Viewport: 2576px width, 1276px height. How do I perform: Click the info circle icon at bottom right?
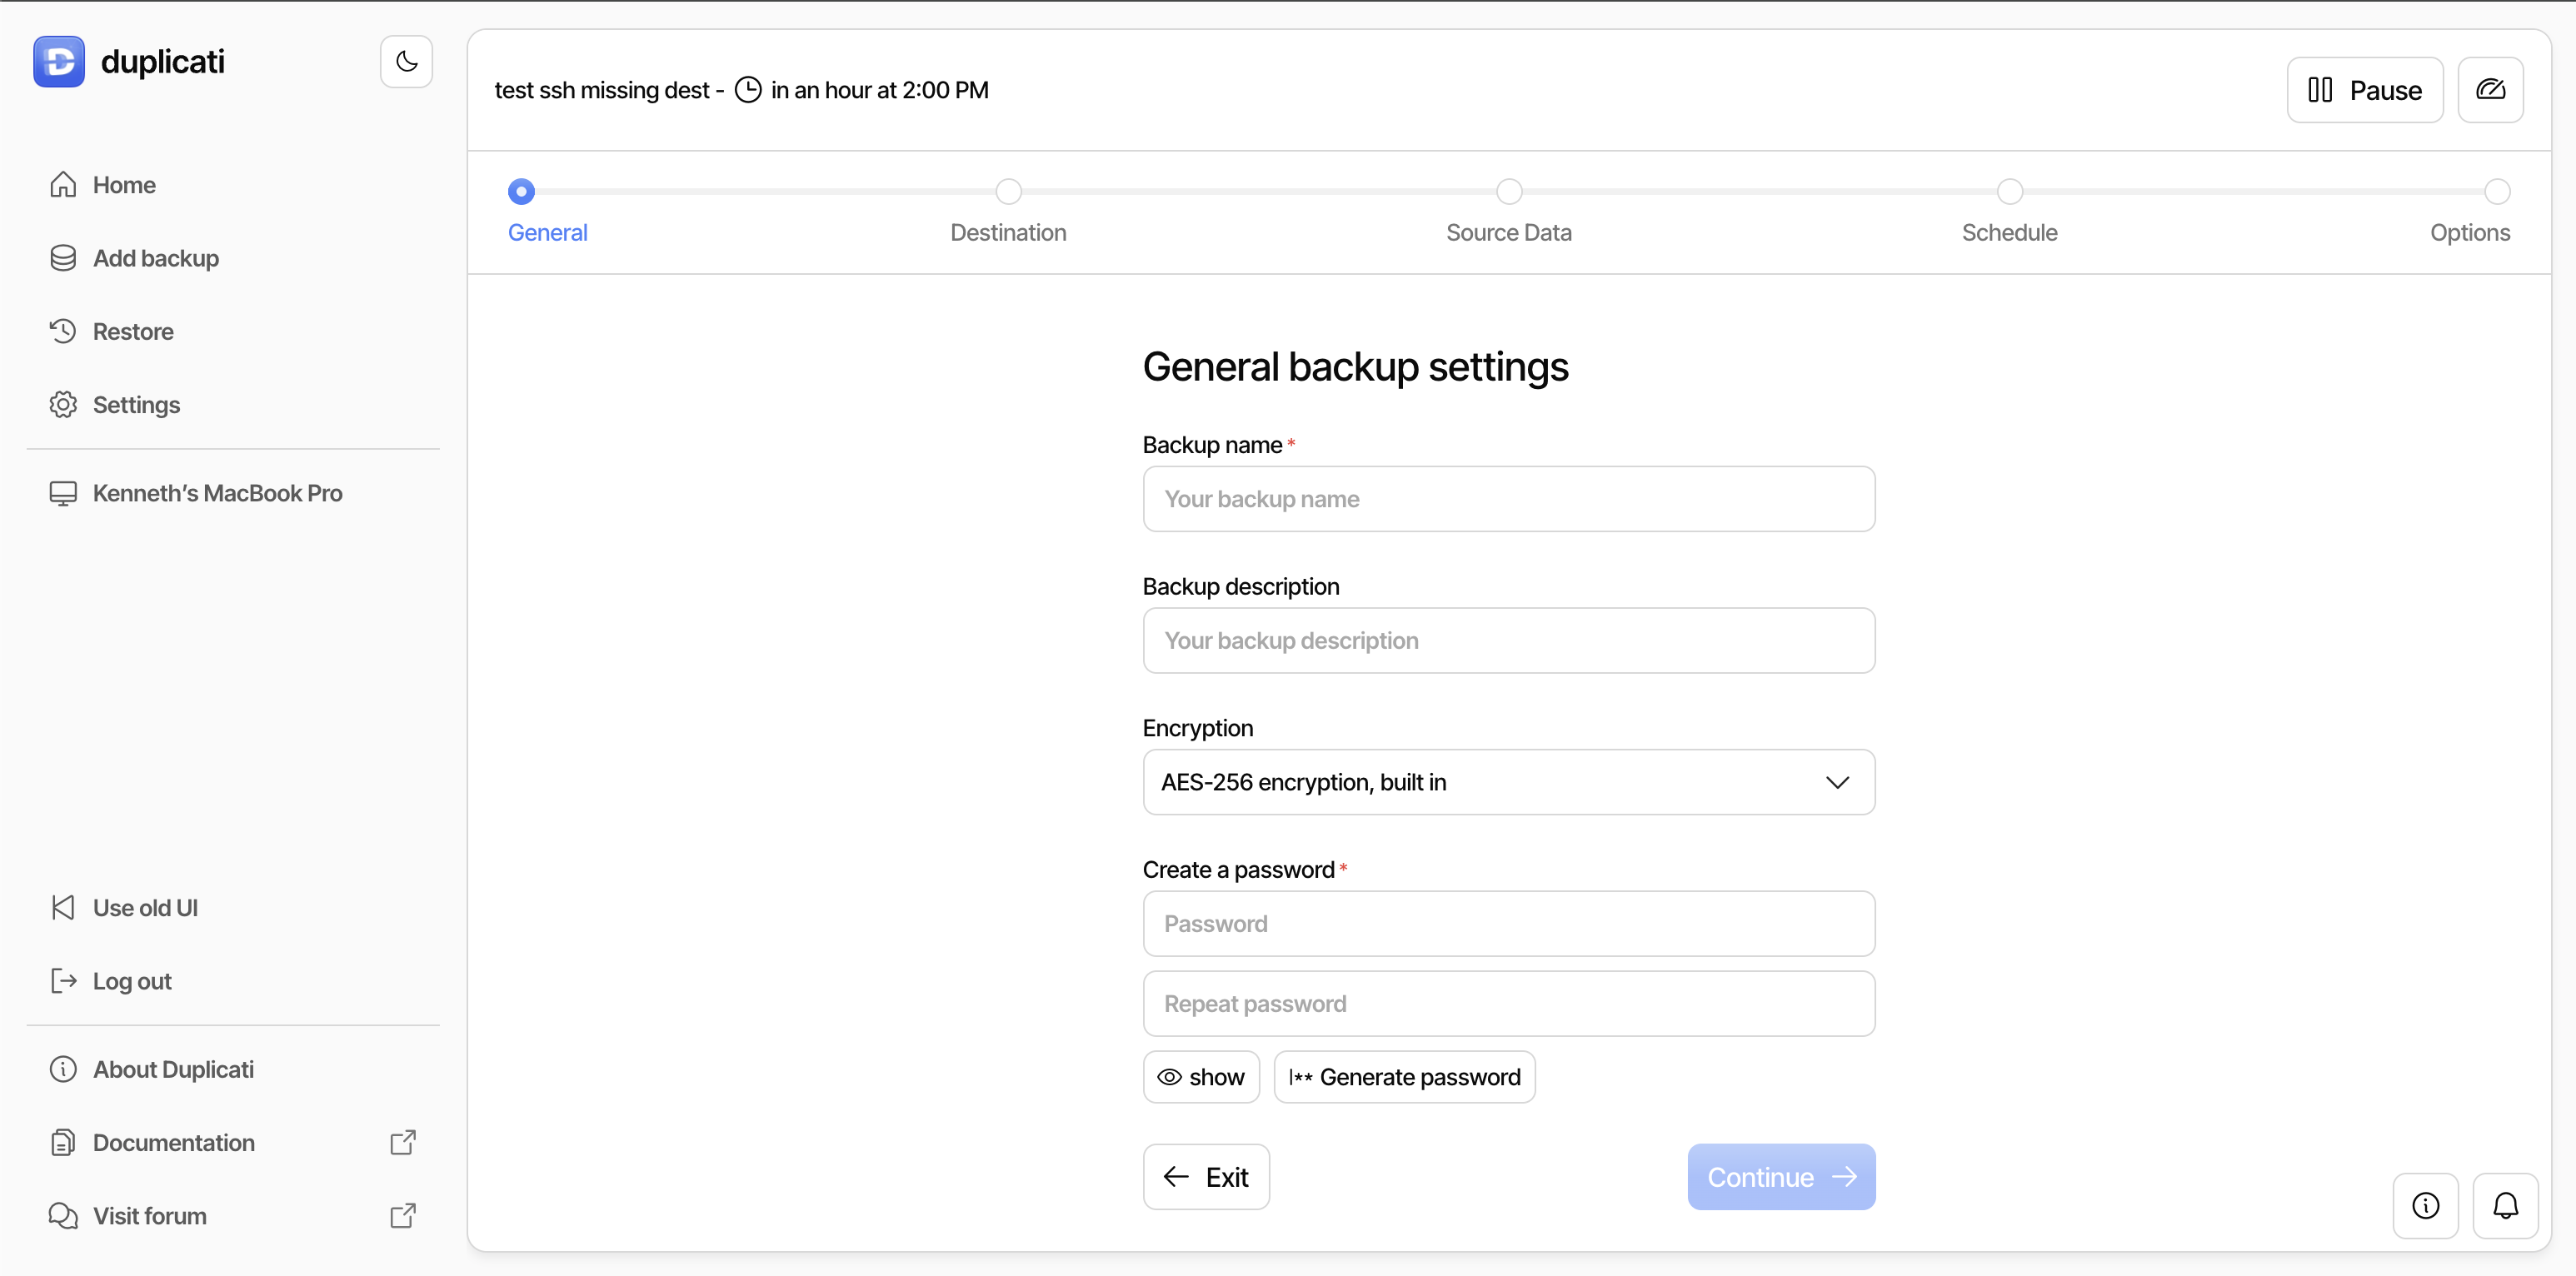[2425, 1205]
